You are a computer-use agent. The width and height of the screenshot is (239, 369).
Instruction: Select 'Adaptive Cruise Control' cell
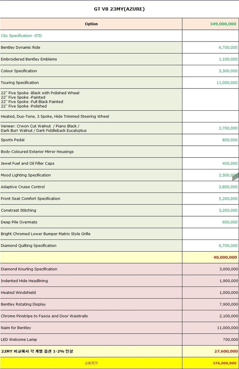(x=91, y=187)
